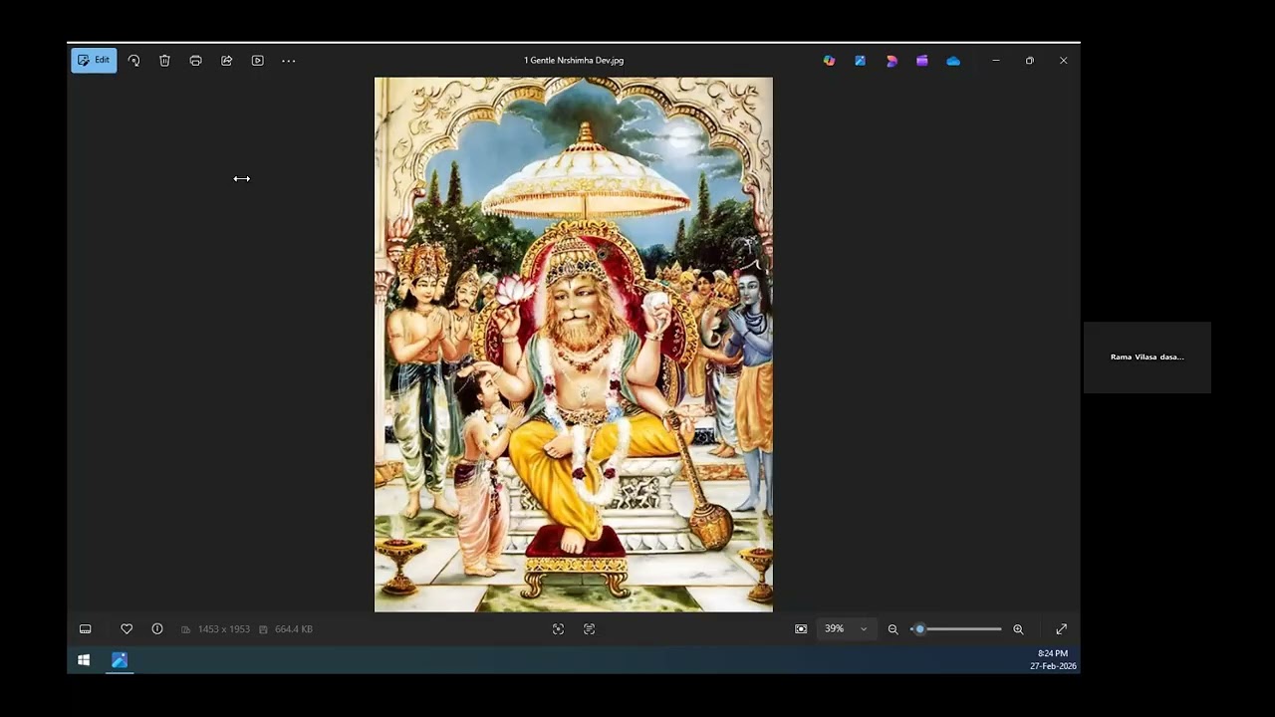
Task: Delete the photo using the trash icon
Action: 164,61
